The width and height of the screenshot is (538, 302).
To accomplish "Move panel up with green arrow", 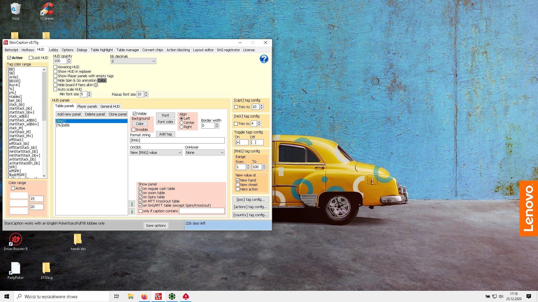I will pyautogui.click(x=132, y=204).
